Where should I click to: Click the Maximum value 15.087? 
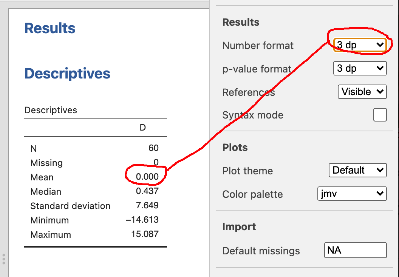[145, 234]
